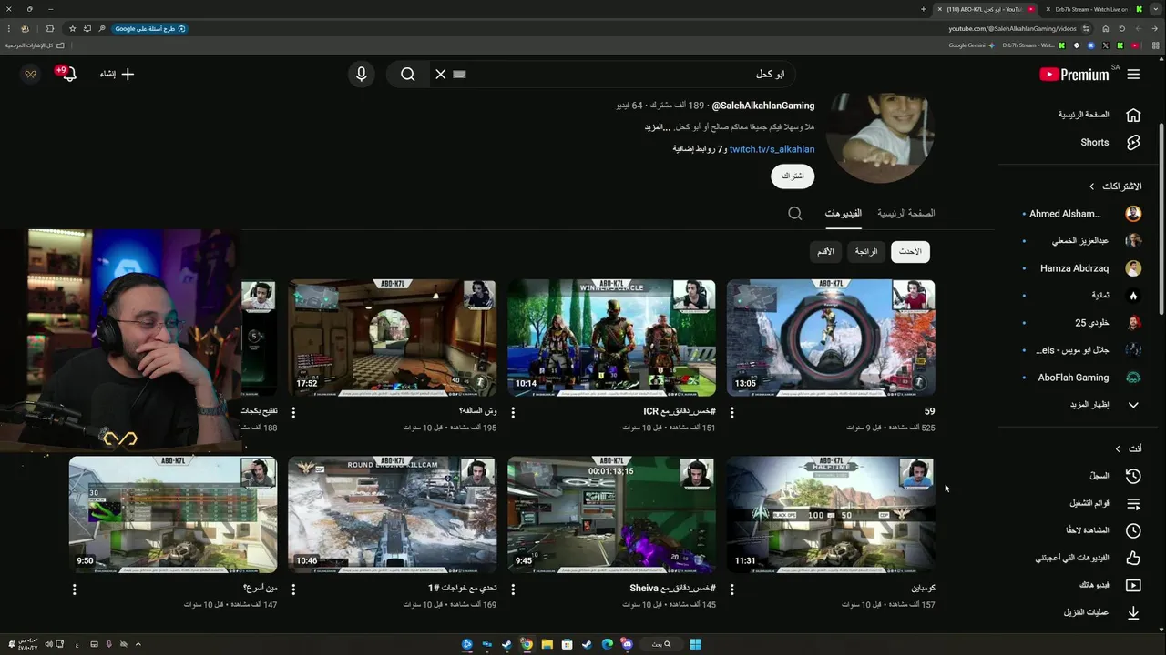Open the Google Gemini bookmark

tap(972, 45)
